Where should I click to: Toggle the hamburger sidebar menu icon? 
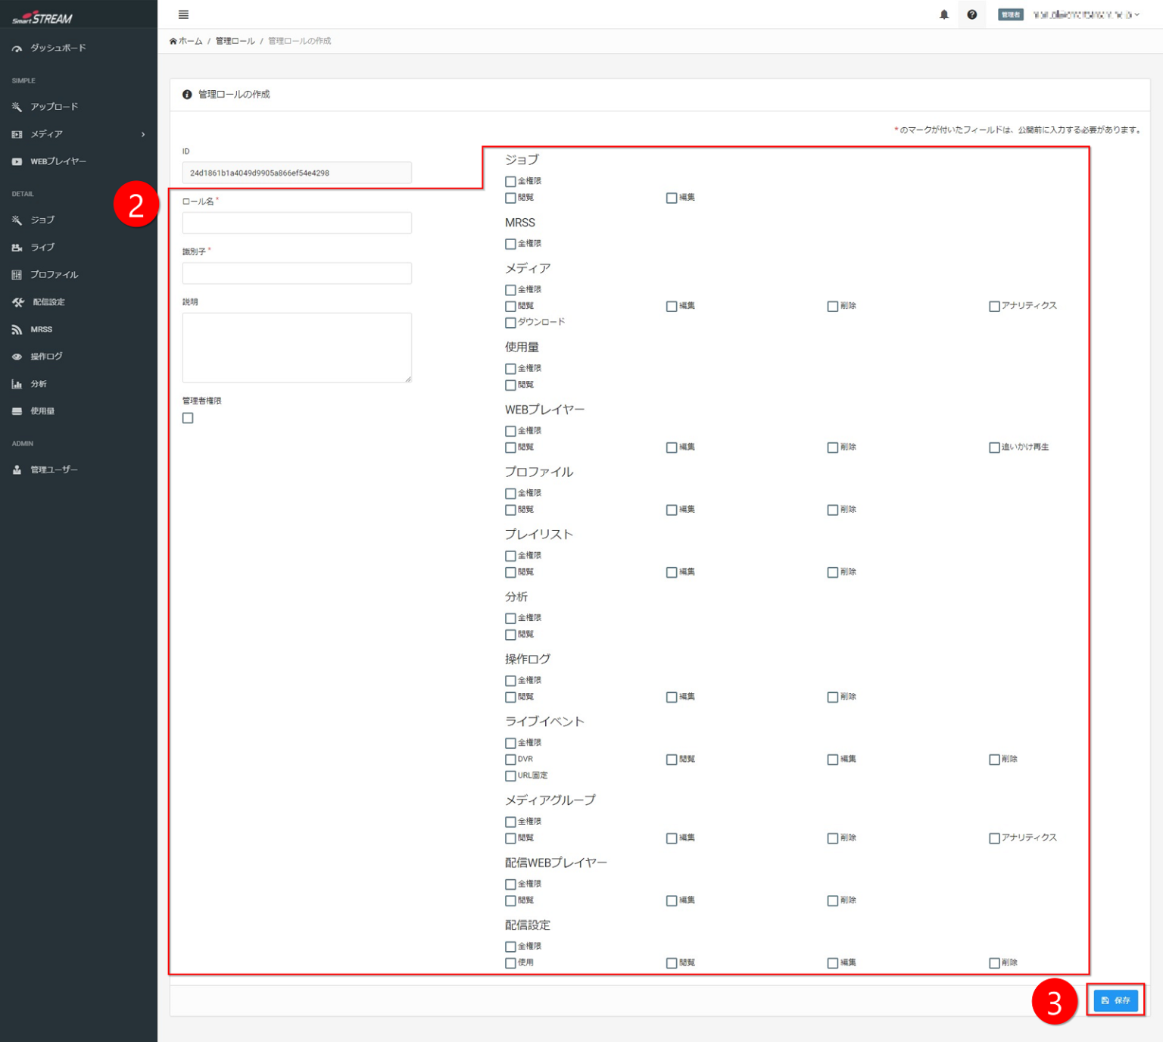pyautogui.click(x=183, y=14)
